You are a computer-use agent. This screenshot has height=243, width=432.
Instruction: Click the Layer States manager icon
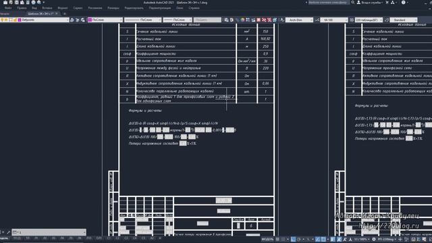(82, 20)
